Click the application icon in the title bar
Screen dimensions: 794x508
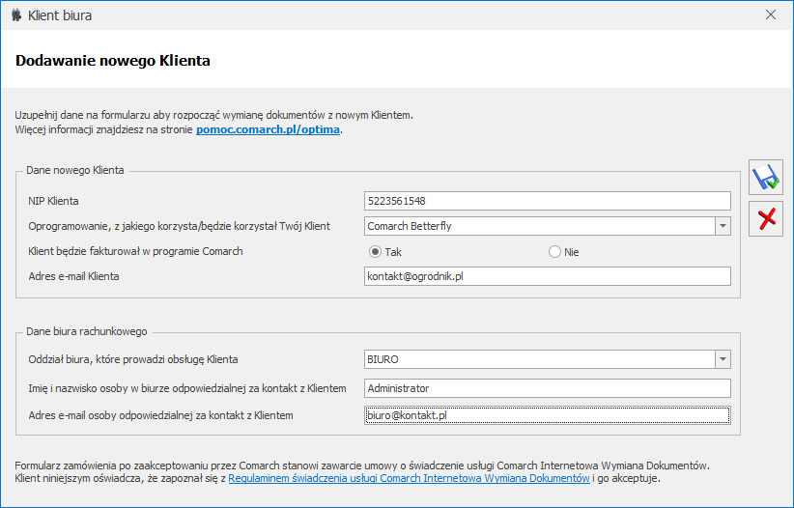16,15
